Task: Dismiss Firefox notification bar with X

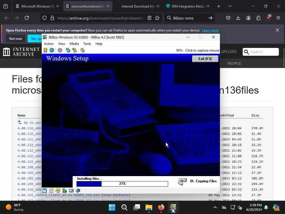Action: coord(277,30)
